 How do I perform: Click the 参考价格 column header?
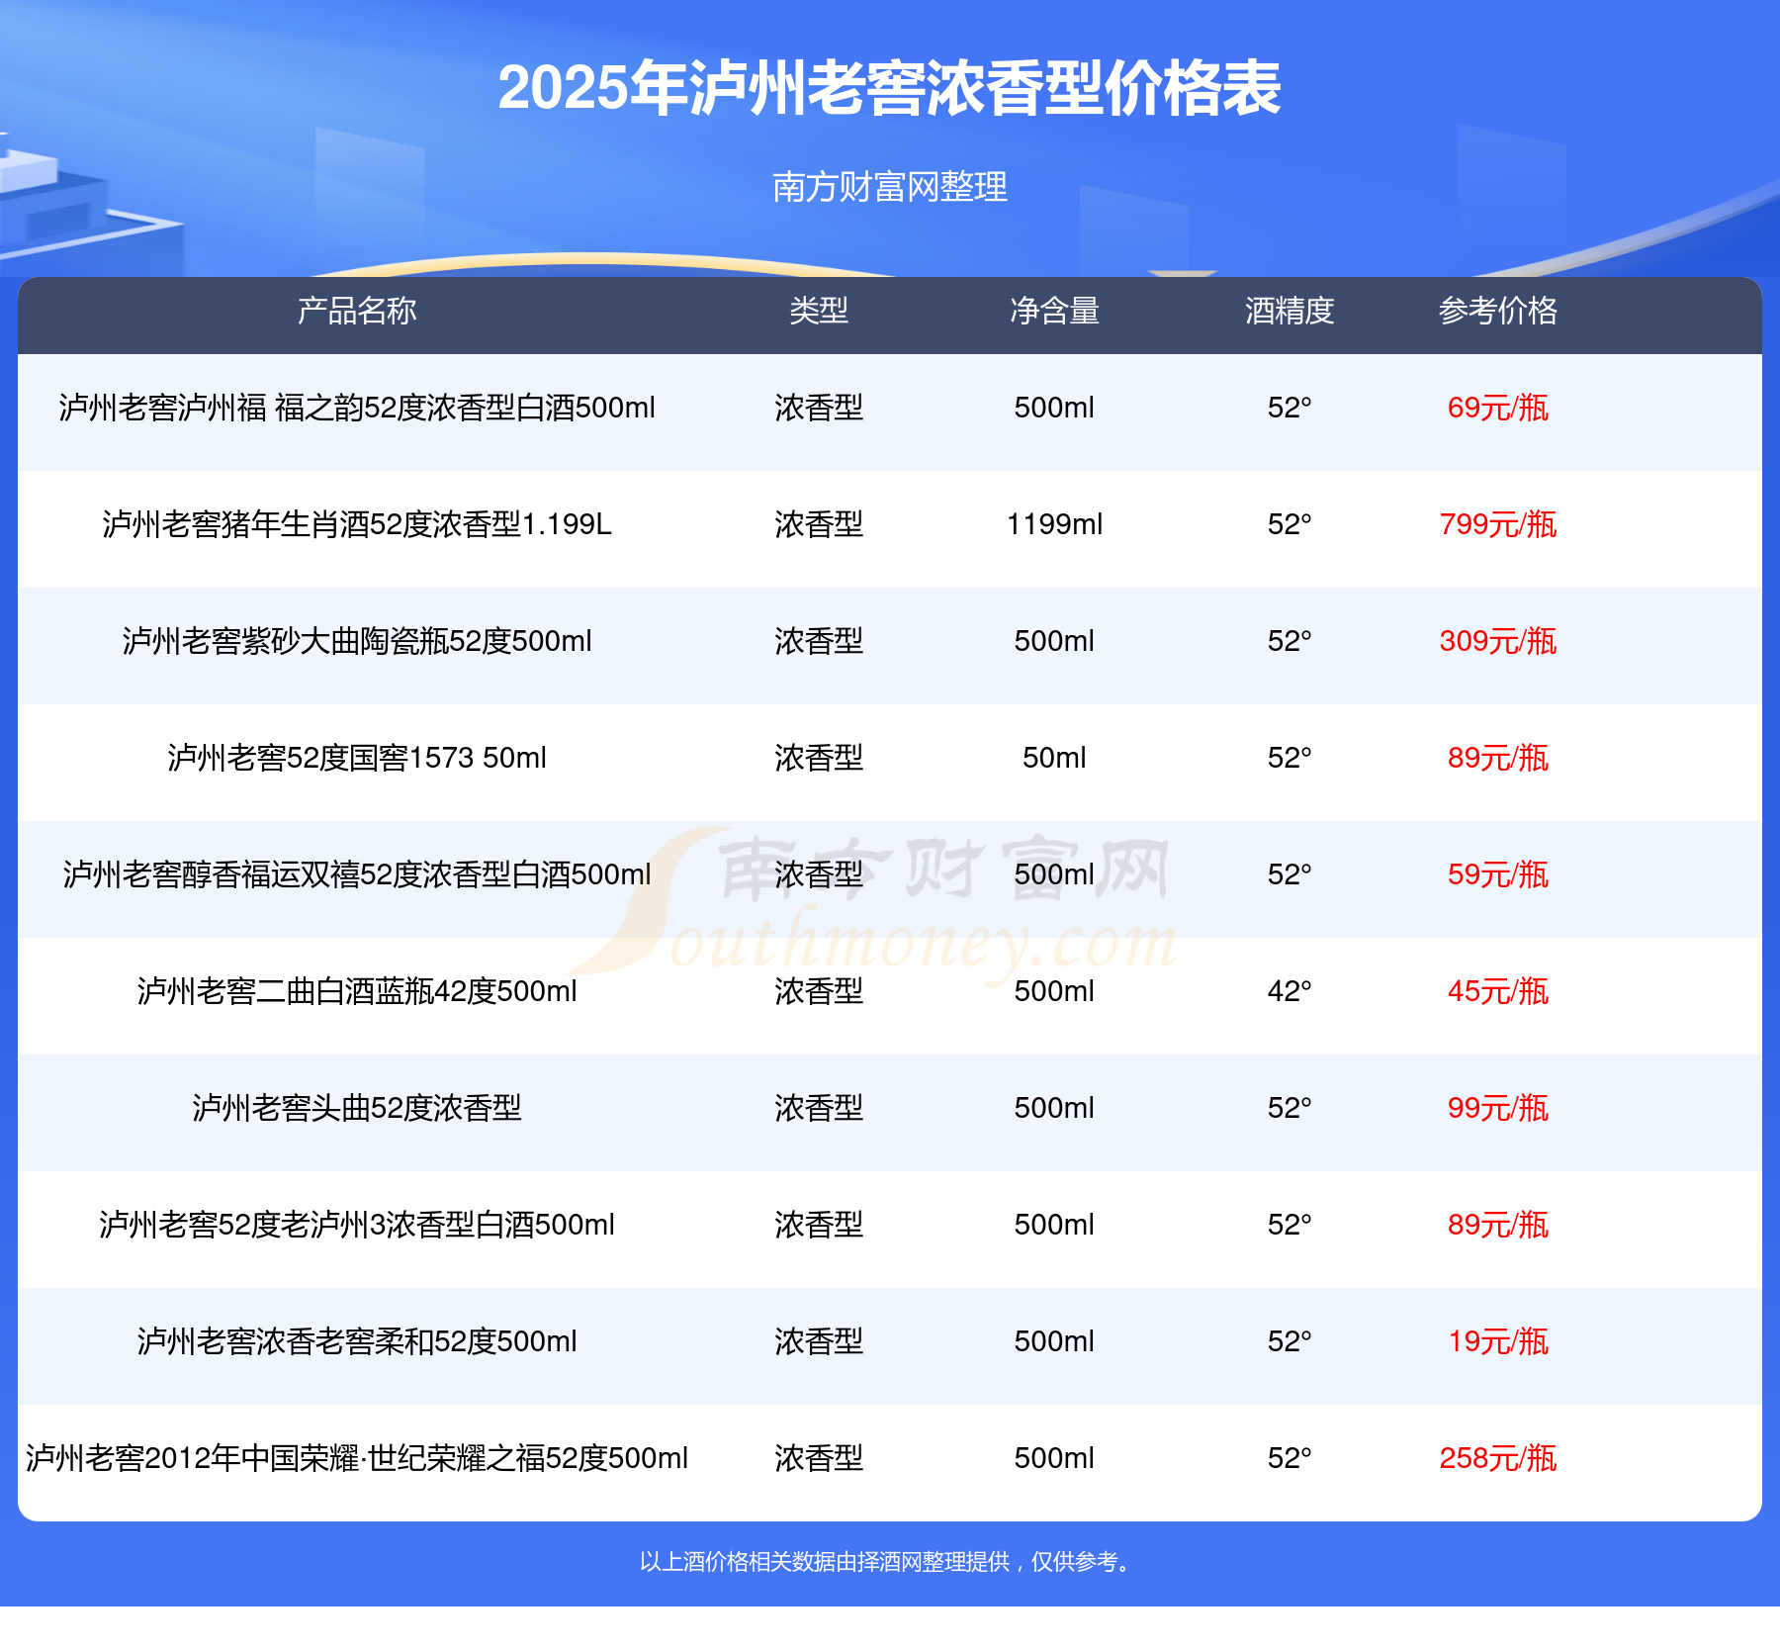click(1498, 311)
